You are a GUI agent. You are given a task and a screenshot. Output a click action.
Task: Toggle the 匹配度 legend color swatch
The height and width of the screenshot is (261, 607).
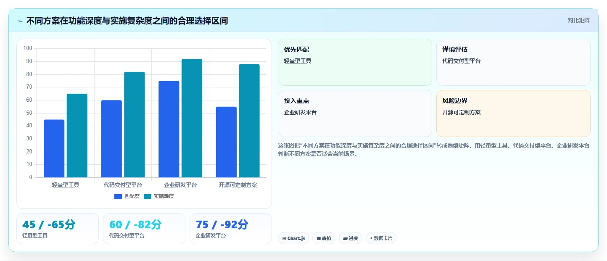[x=118, y=196]
